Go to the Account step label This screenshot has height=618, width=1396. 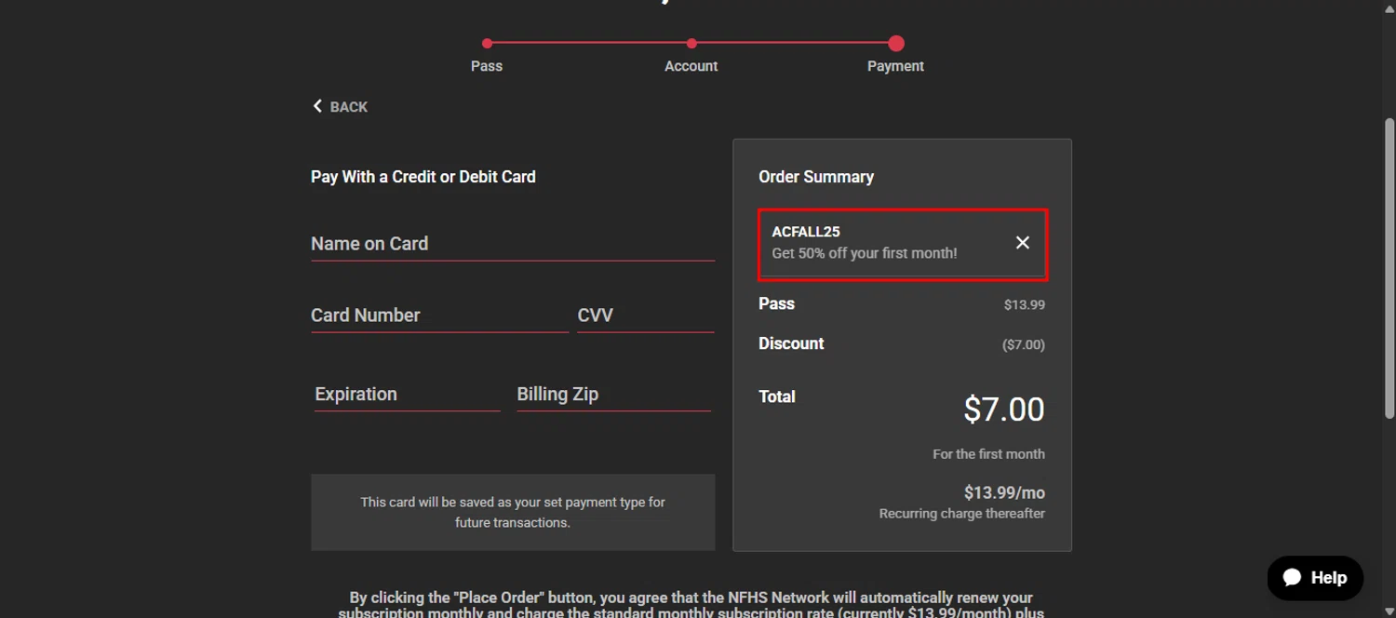click(691, 66)
